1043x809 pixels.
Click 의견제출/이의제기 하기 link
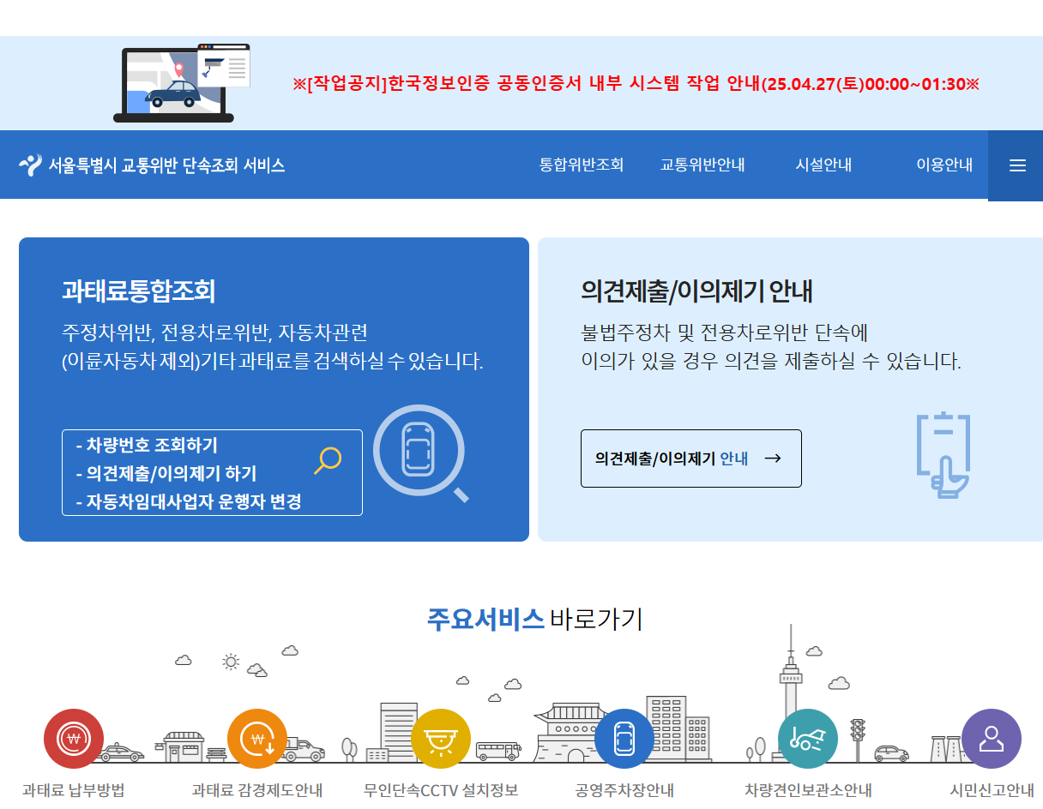tap(166, 474)
